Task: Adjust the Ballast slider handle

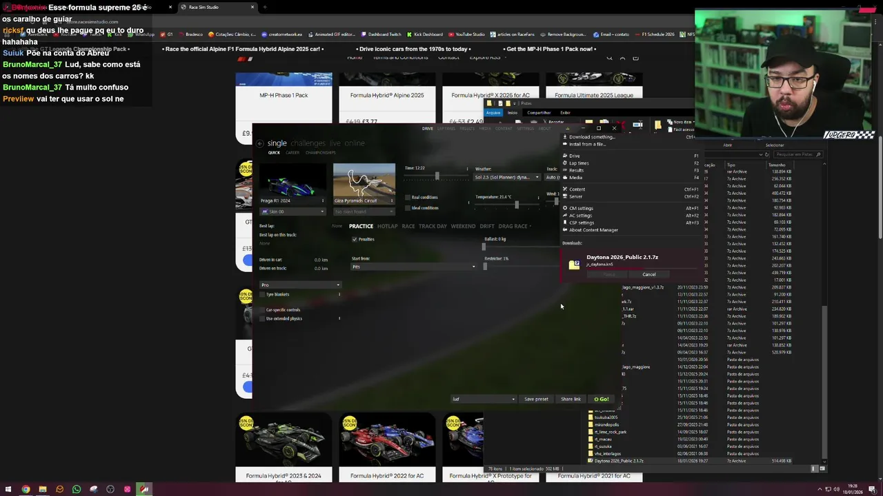Action: point(483,246)
